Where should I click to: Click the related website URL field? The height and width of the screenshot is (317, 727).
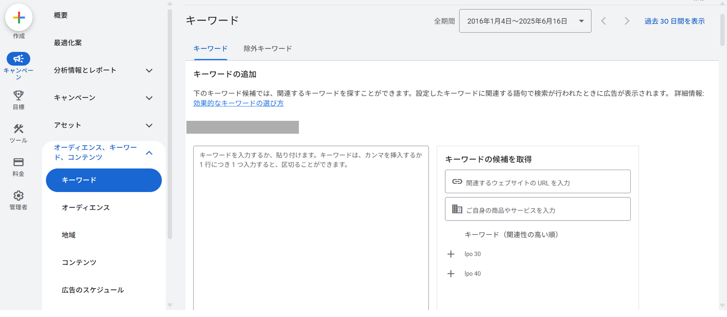(x=538, y=182)
